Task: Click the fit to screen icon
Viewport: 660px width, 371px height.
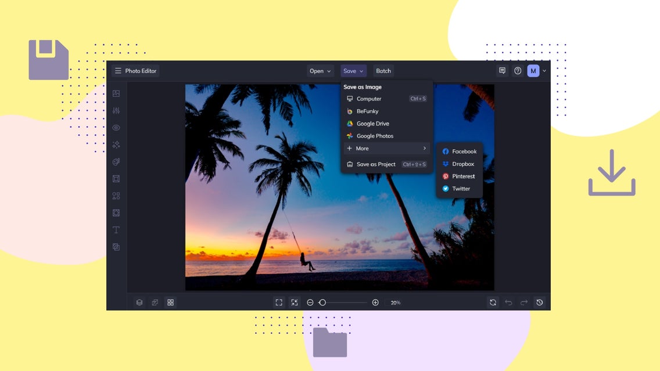Action: click(x=279, y=302)
